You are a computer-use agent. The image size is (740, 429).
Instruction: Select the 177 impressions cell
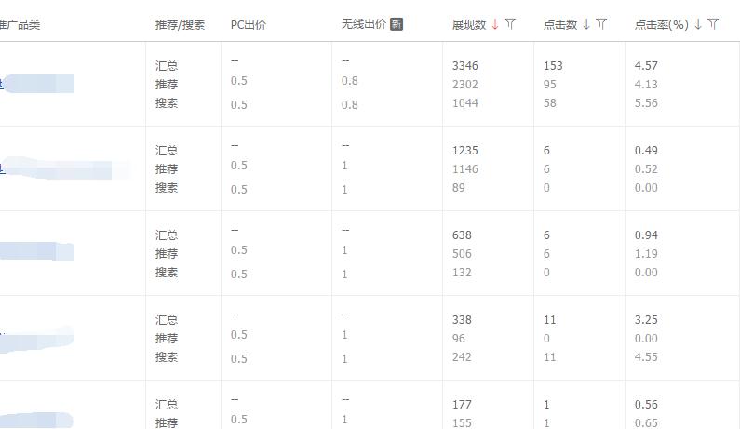click(462, 405)
